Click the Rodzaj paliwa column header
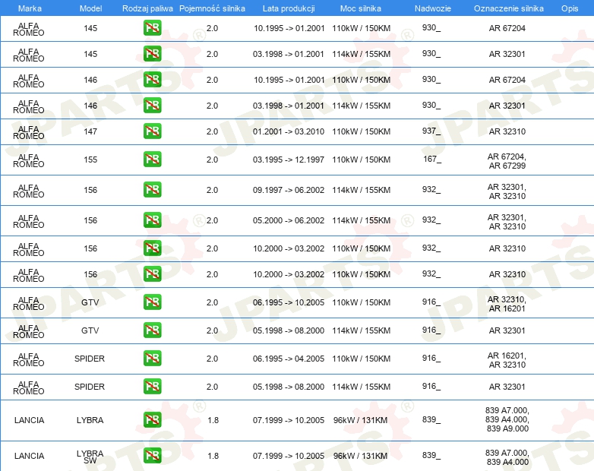Viewport: 594px width, 471px height. (x=147, y=8)
